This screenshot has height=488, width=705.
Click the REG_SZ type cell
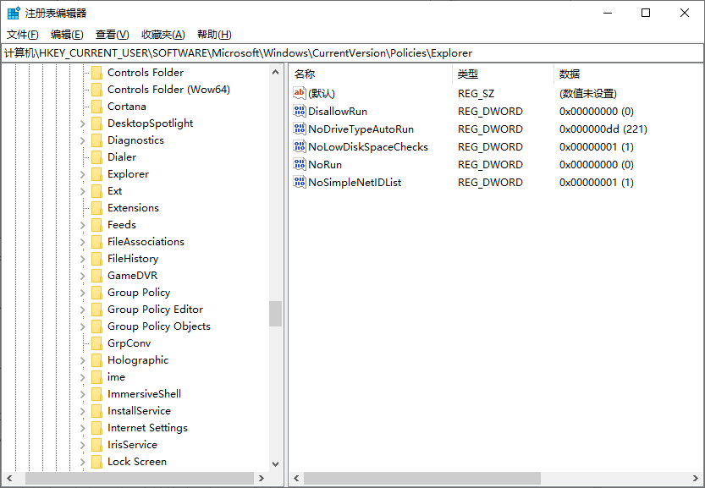tap(476, 94)
